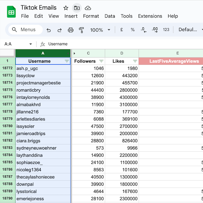
Task: Click the undo arrow icon
Action: 48,30
